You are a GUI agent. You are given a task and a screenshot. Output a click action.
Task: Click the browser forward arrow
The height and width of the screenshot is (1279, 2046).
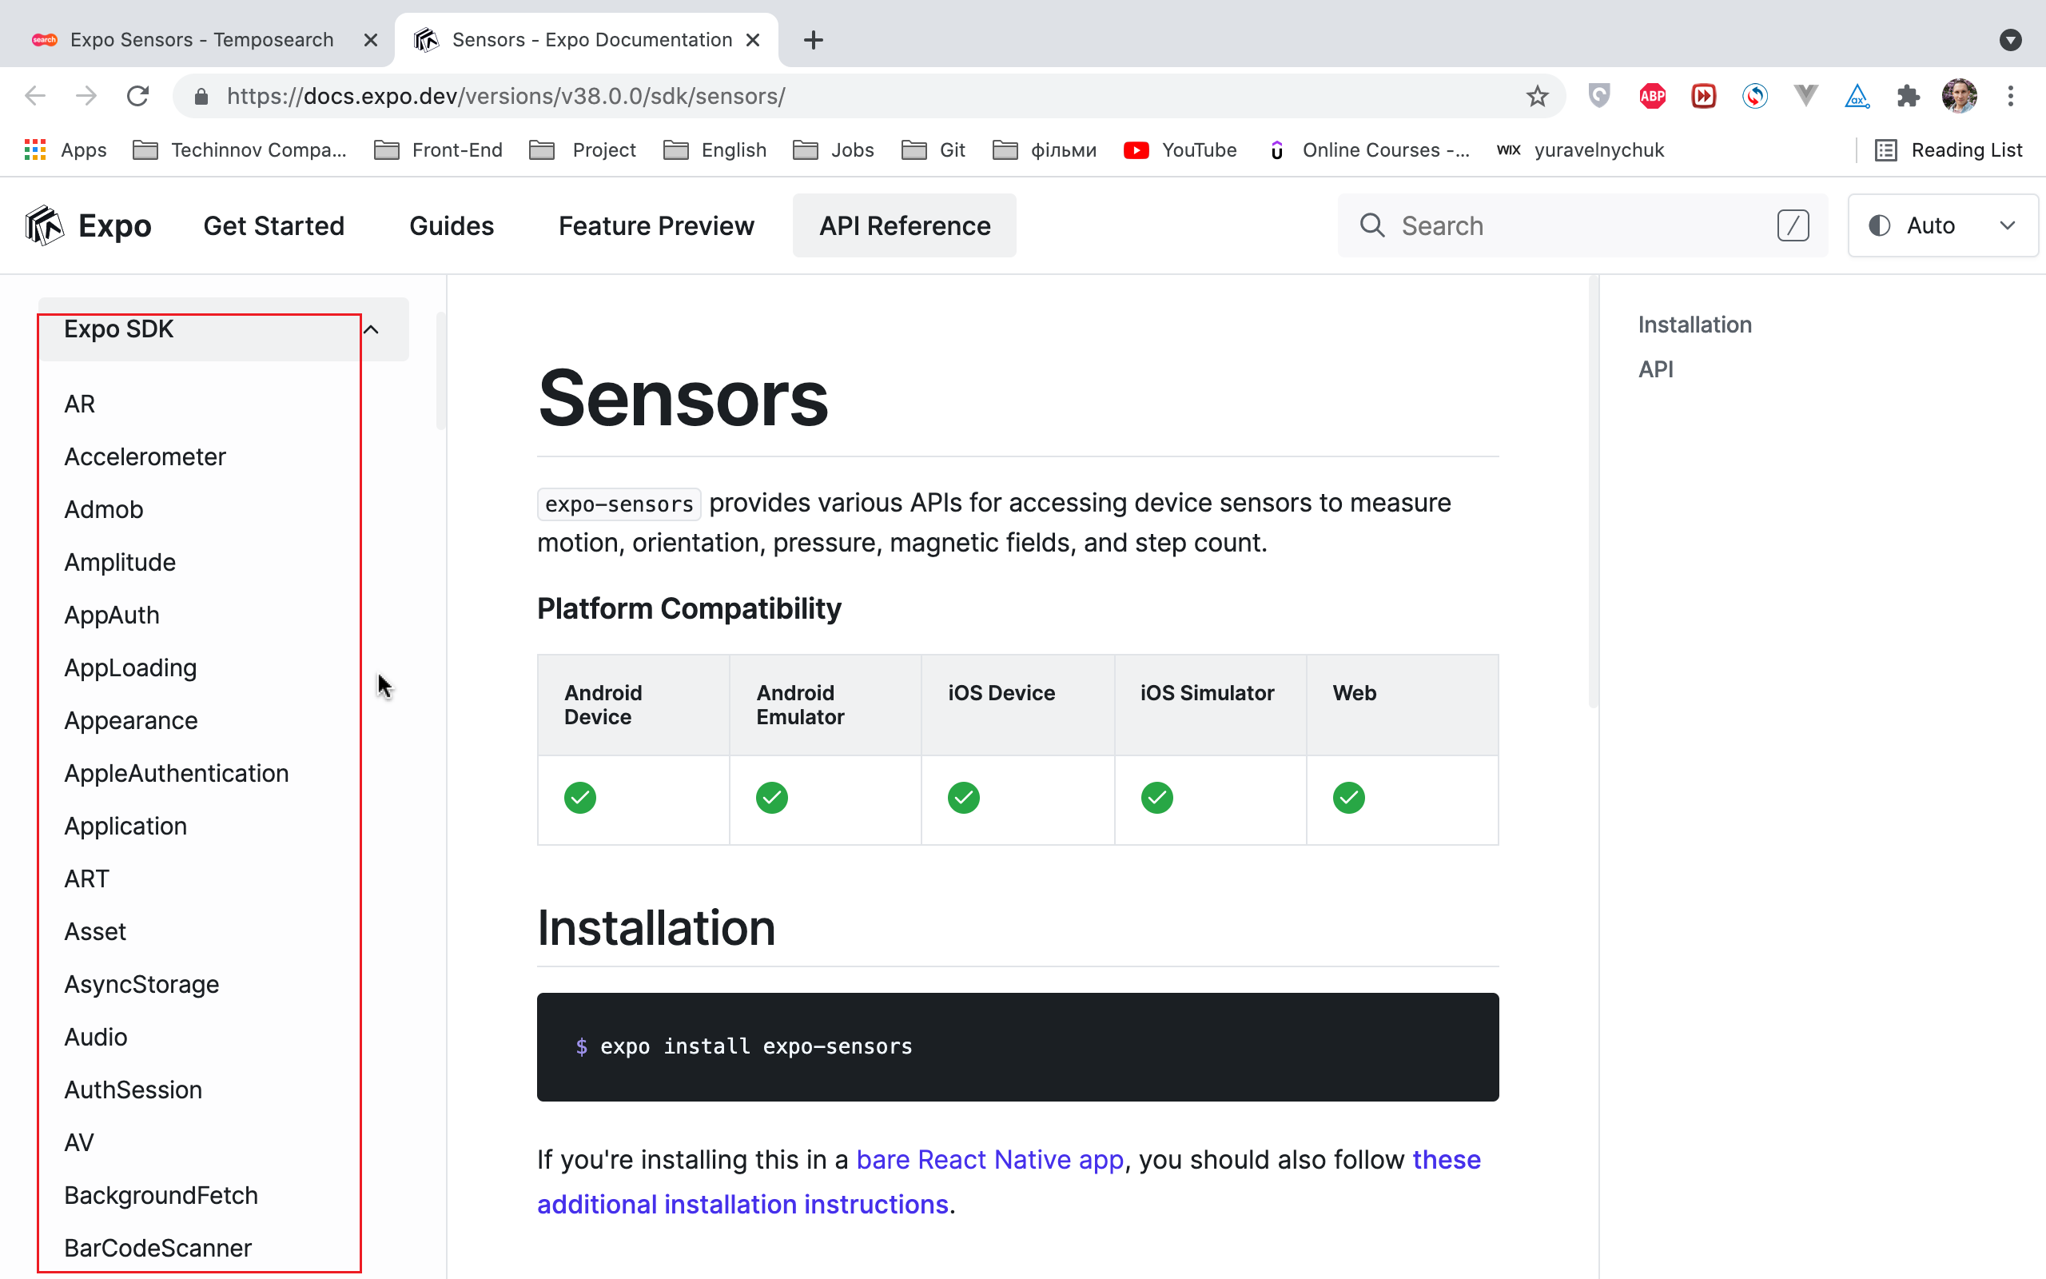point(86,96)
